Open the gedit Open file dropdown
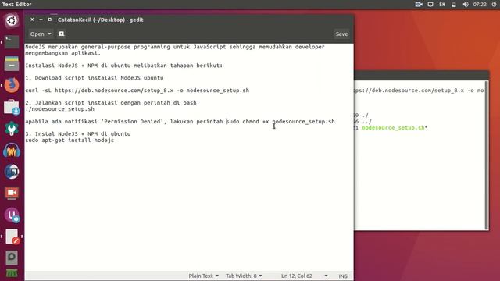 pyautogui.click(x=41, y=34)
